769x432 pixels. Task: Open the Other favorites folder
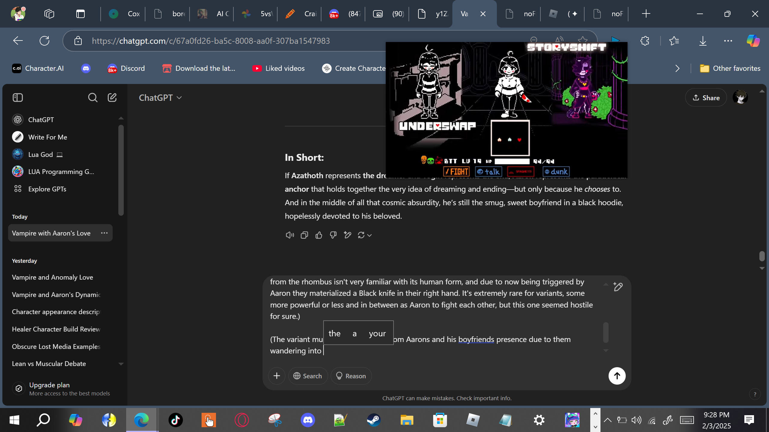coord(730,68)
